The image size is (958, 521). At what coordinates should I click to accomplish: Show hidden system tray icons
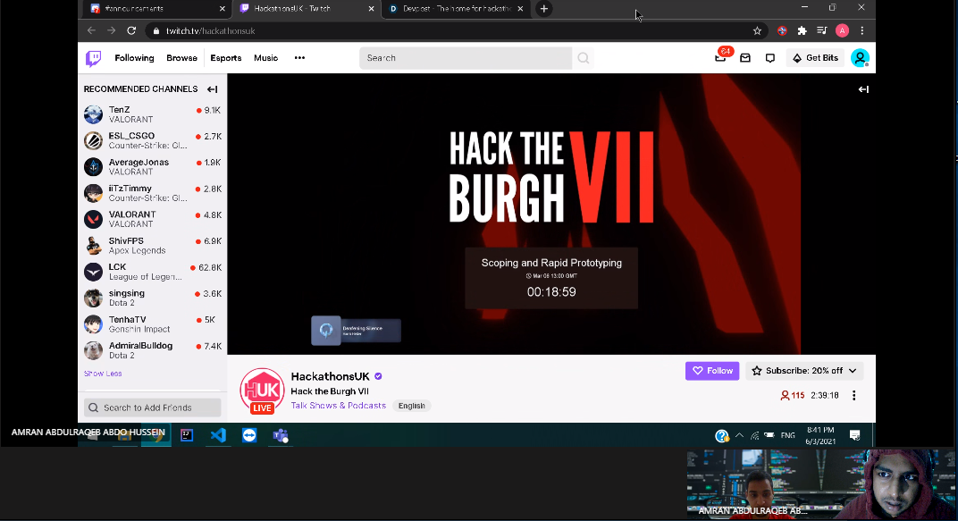(739, 435)
